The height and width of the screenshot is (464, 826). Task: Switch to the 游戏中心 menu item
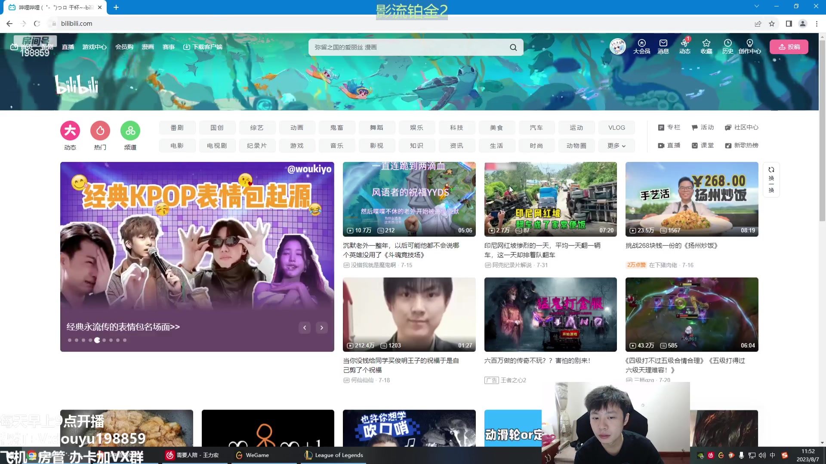[95, 47]
